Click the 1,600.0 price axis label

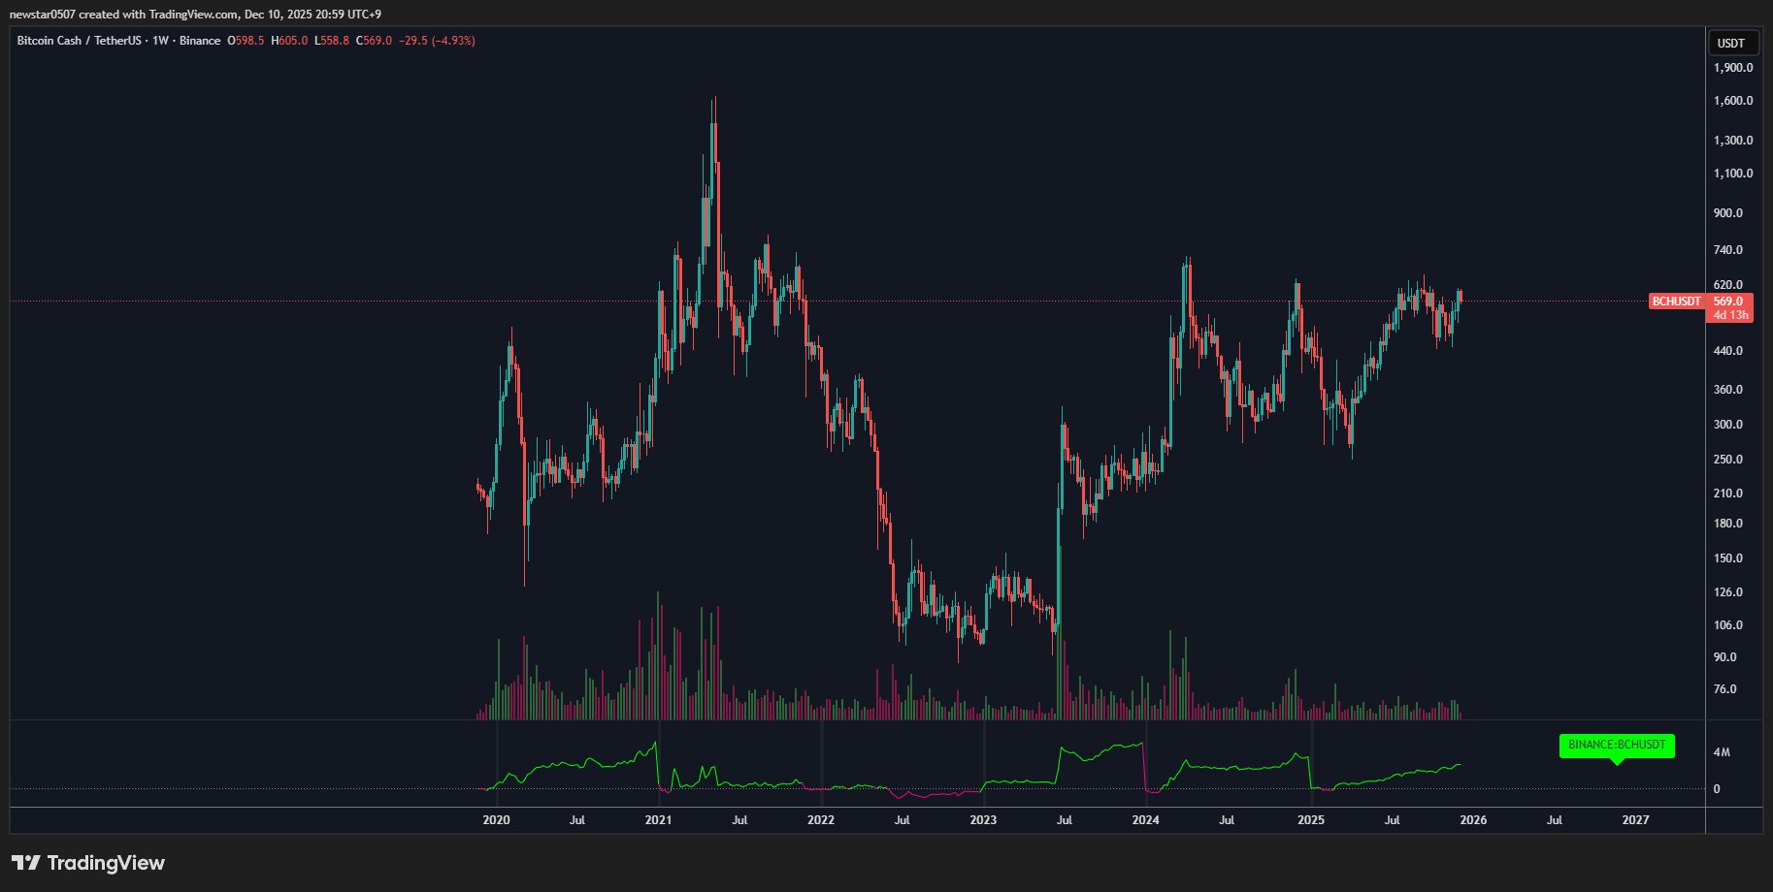[1733, 101]
